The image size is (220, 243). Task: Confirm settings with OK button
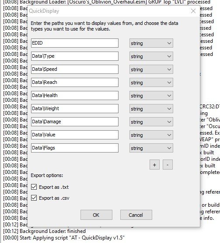96,215
